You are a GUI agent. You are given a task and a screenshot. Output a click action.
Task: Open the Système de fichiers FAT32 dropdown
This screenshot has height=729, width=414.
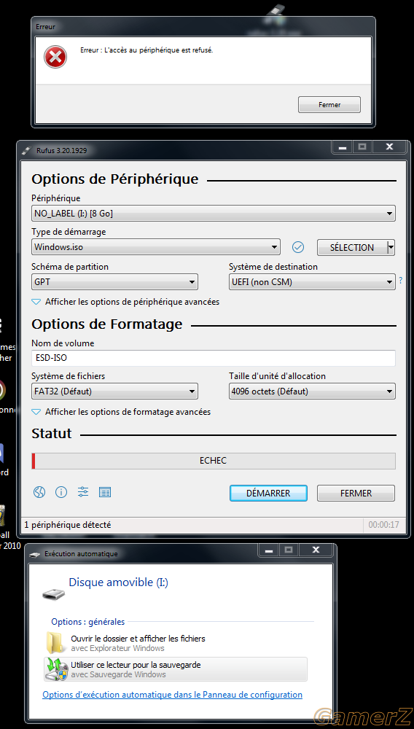tap(114, 391)
